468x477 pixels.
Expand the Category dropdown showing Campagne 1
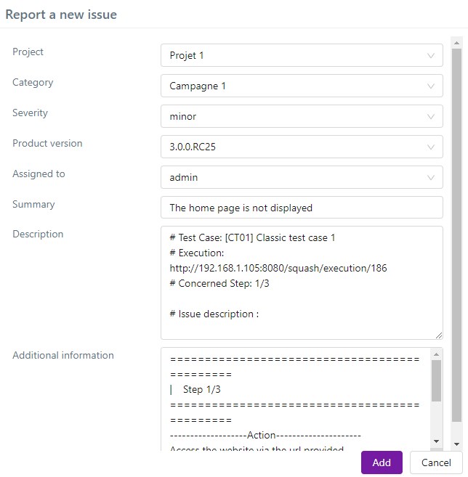coord(301,86)
